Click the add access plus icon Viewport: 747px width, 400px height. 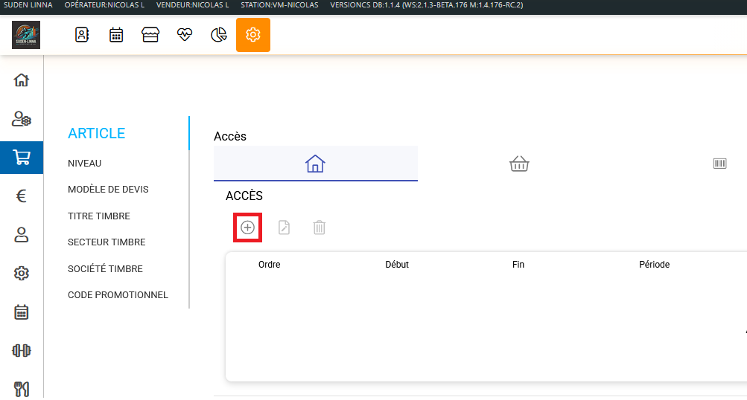[247, 228]
